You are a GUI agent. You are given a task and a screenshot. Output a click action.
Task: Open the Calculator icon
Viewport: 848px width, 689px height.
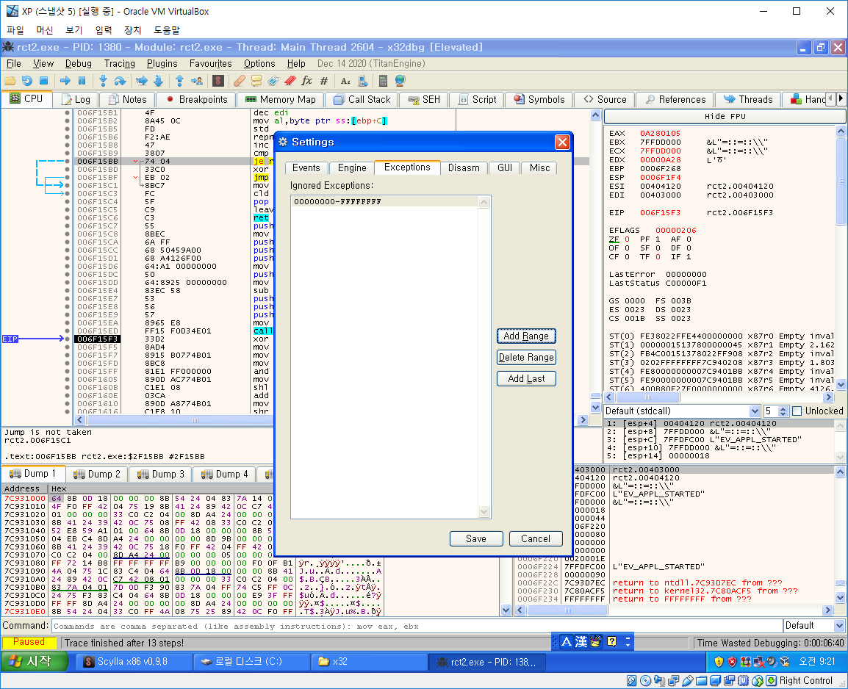383,81
